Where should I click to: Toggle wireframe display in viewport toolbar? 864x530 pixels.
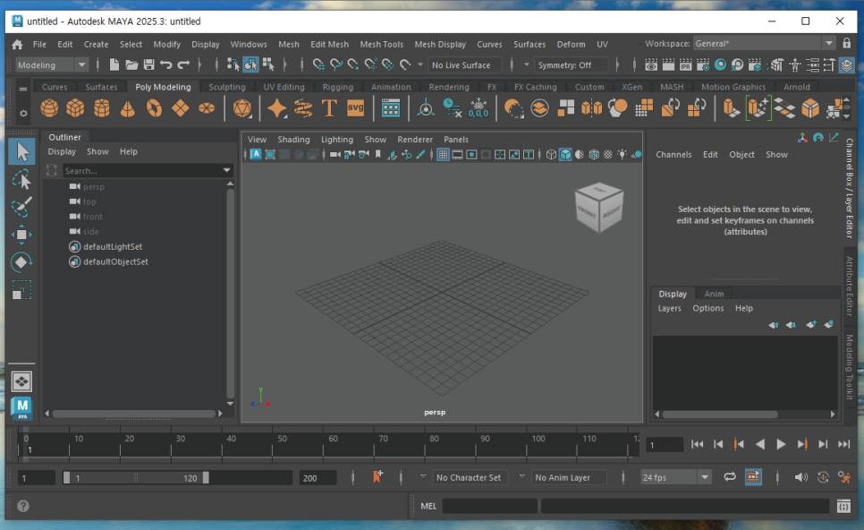(551, 155)
